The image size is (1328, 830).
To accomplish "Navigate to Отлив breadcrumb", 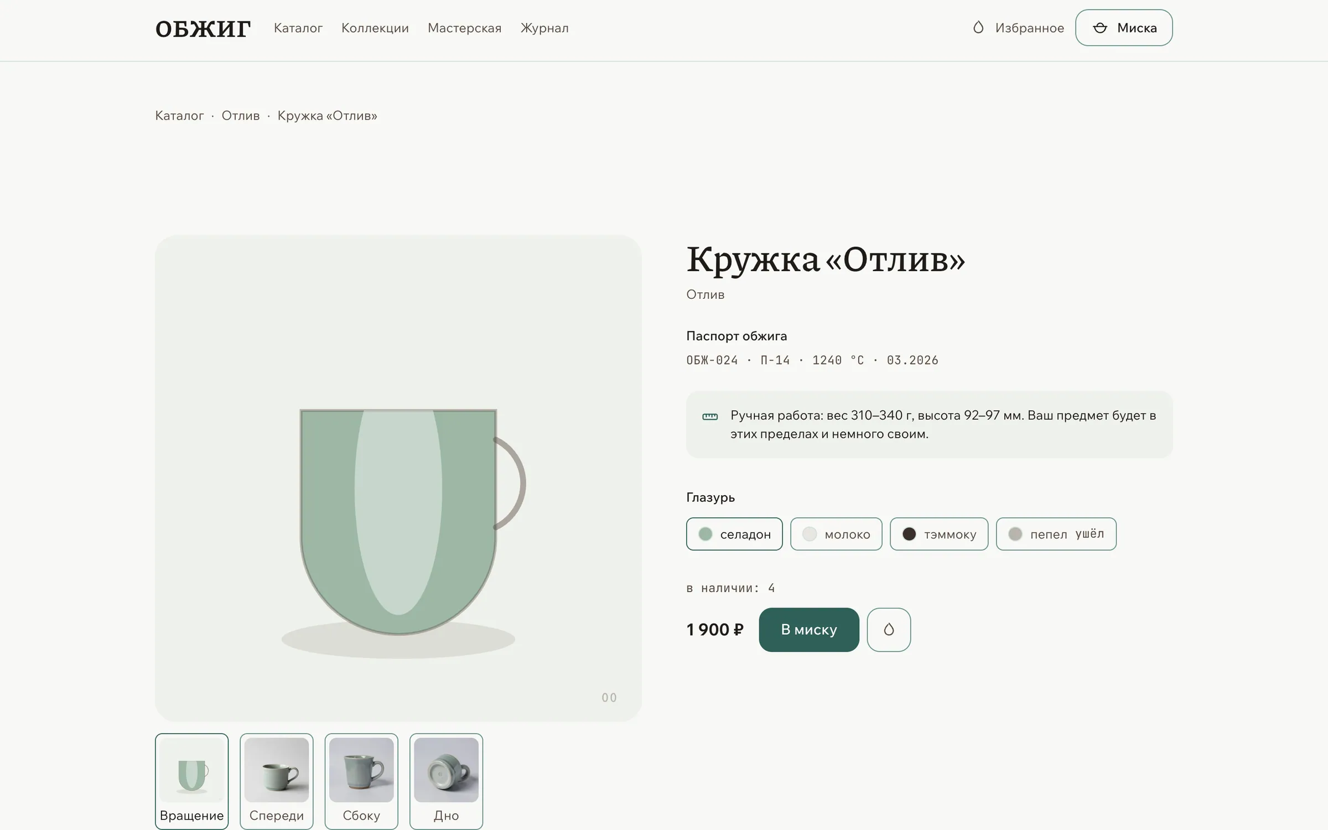I will pos(241,116).
